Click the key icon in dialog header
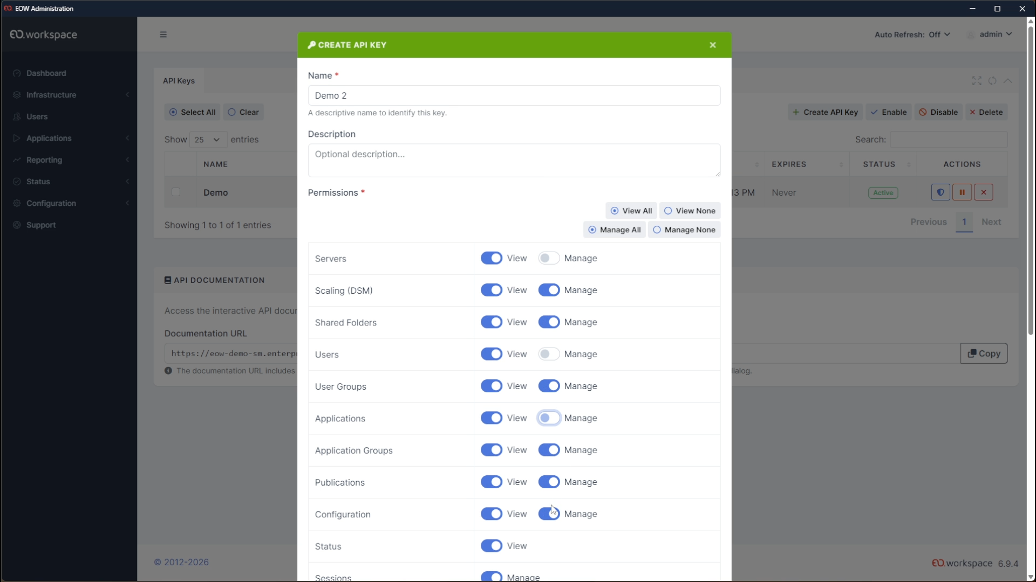Screen dimensions: 1036x582 pos(311,45)
